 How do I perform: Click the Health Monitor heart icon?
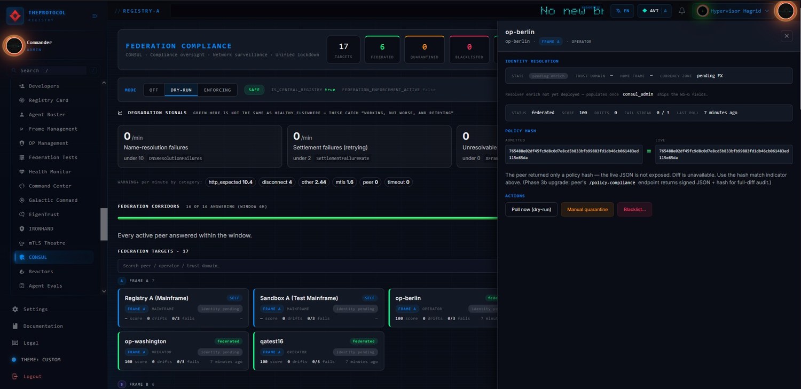22,172
